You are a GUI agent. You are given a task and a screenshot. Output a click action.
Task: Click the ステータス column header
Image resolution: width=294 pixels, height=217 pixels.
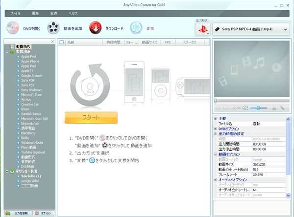click(x=190, y=43)
